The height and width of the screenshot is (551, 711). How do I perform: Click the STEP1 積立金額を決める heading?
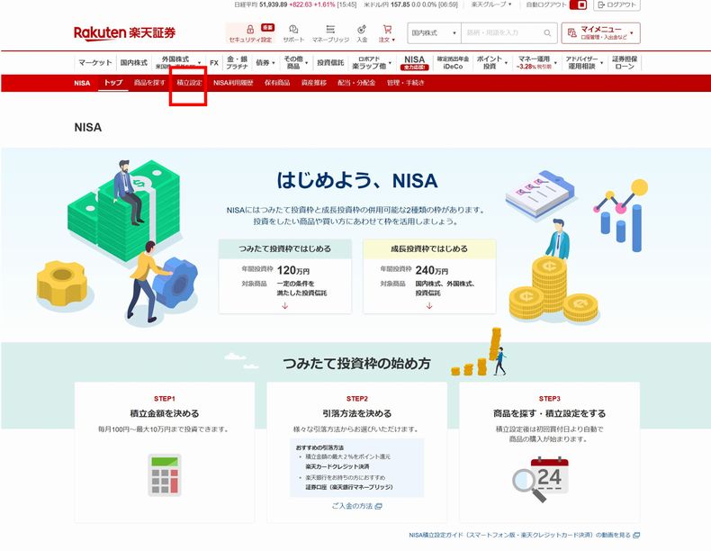(x=164, y=413)
